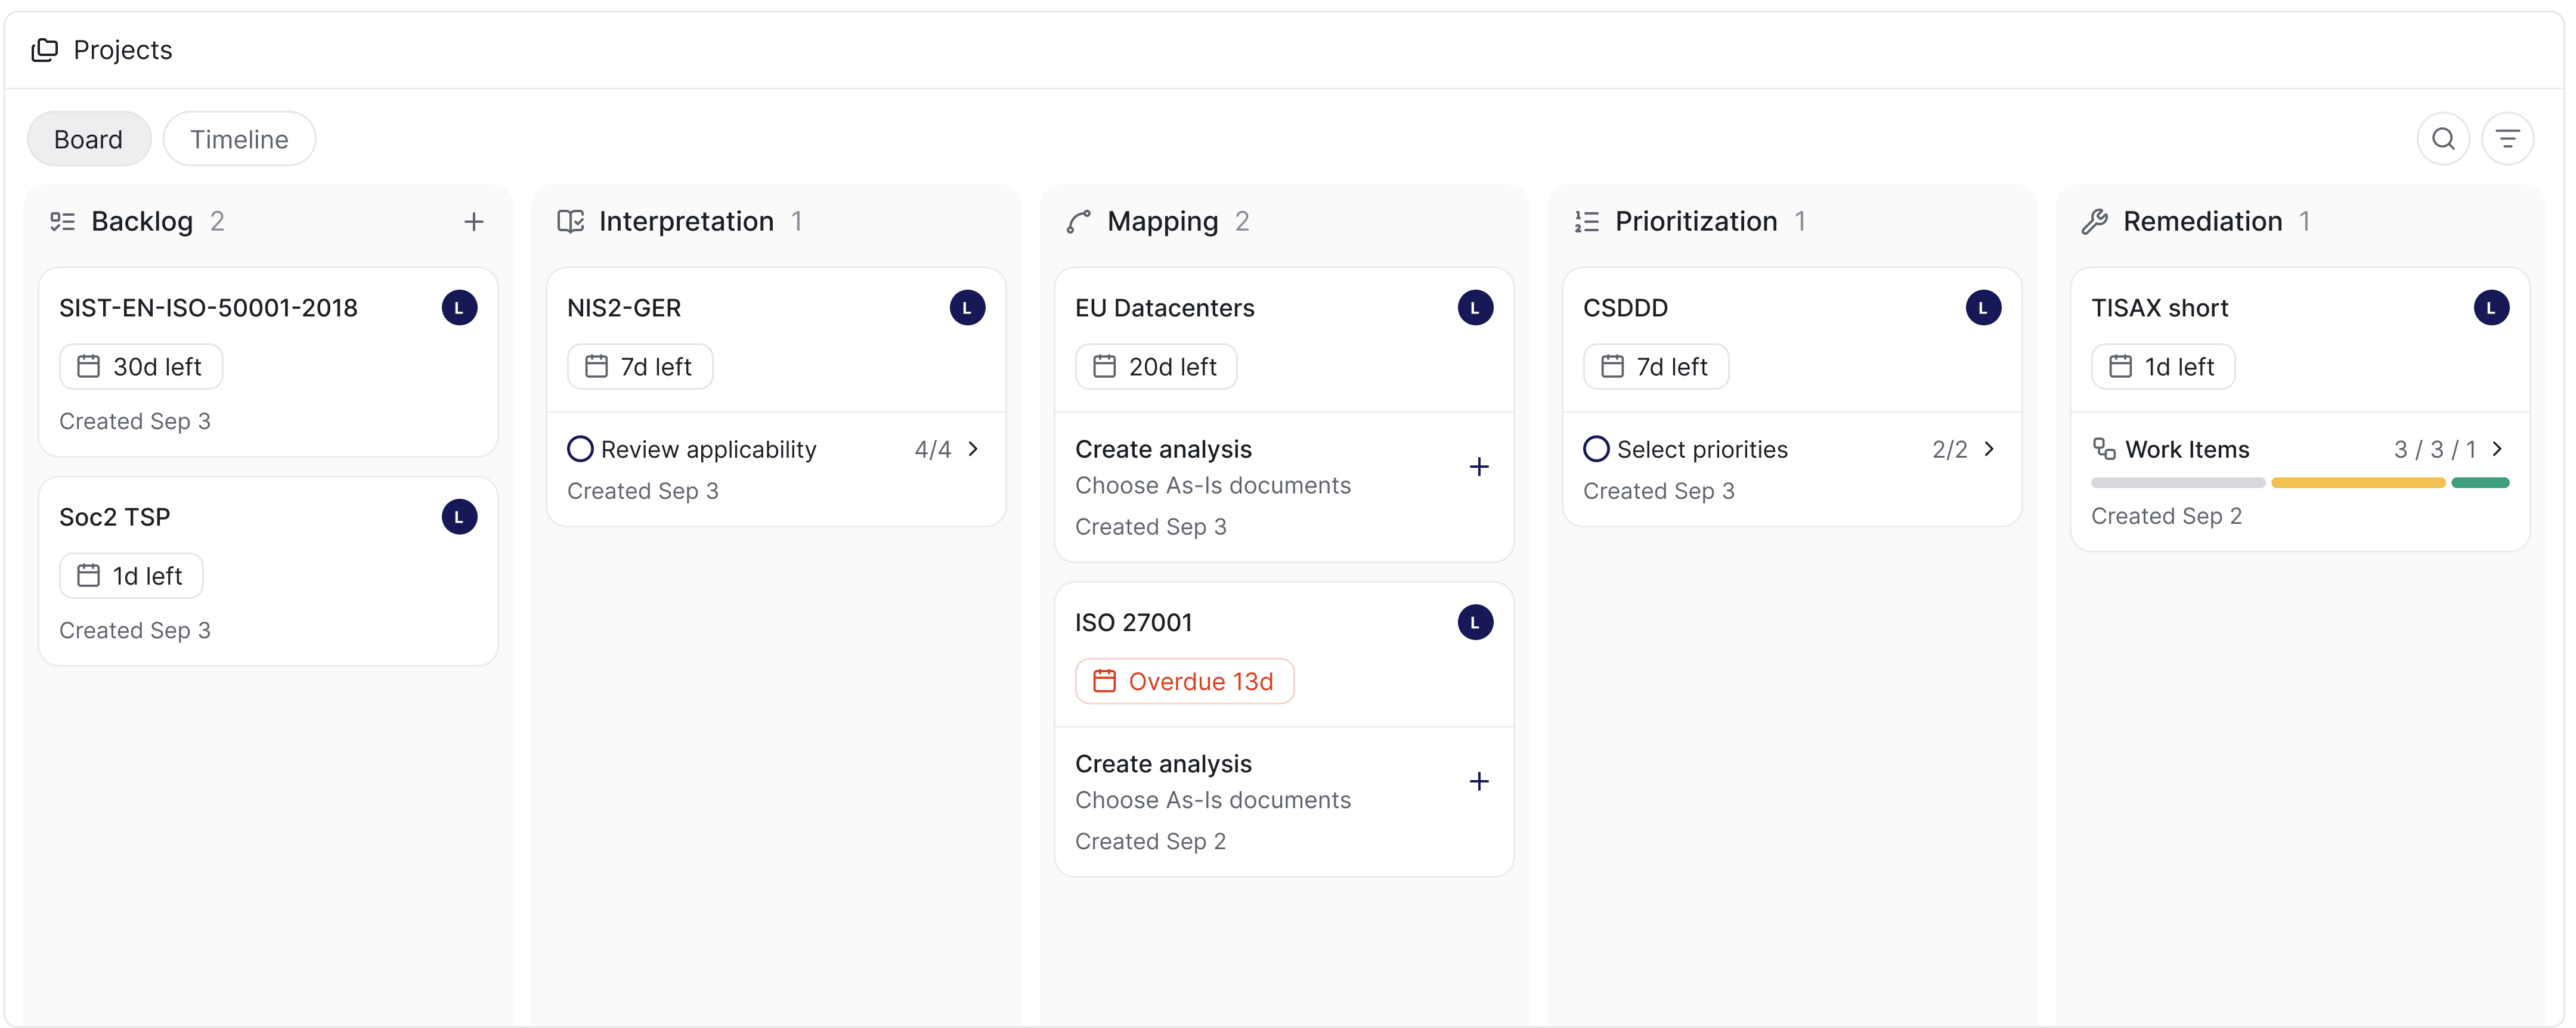Click the avatar on SIST-EN-ISO-50001-2018 card
The height and width of the screenshot is (1028, 2576).
tap(459, 308)
